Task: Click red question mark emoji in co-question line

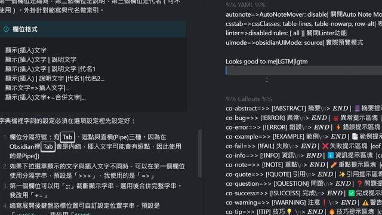Action: [x=359, y=183]
